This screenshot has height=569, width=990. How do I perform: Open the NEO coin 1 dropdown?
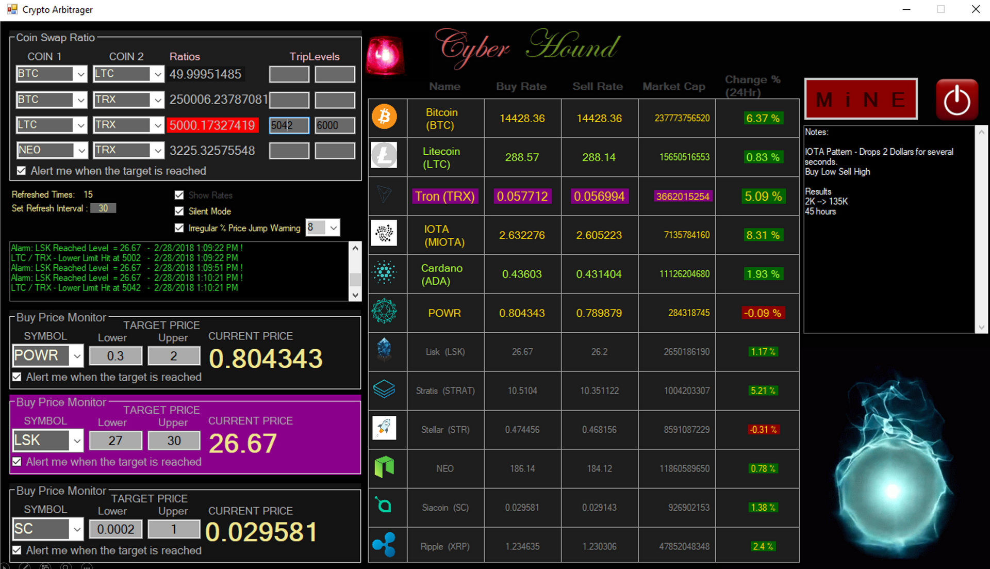[x=81, y=150]
